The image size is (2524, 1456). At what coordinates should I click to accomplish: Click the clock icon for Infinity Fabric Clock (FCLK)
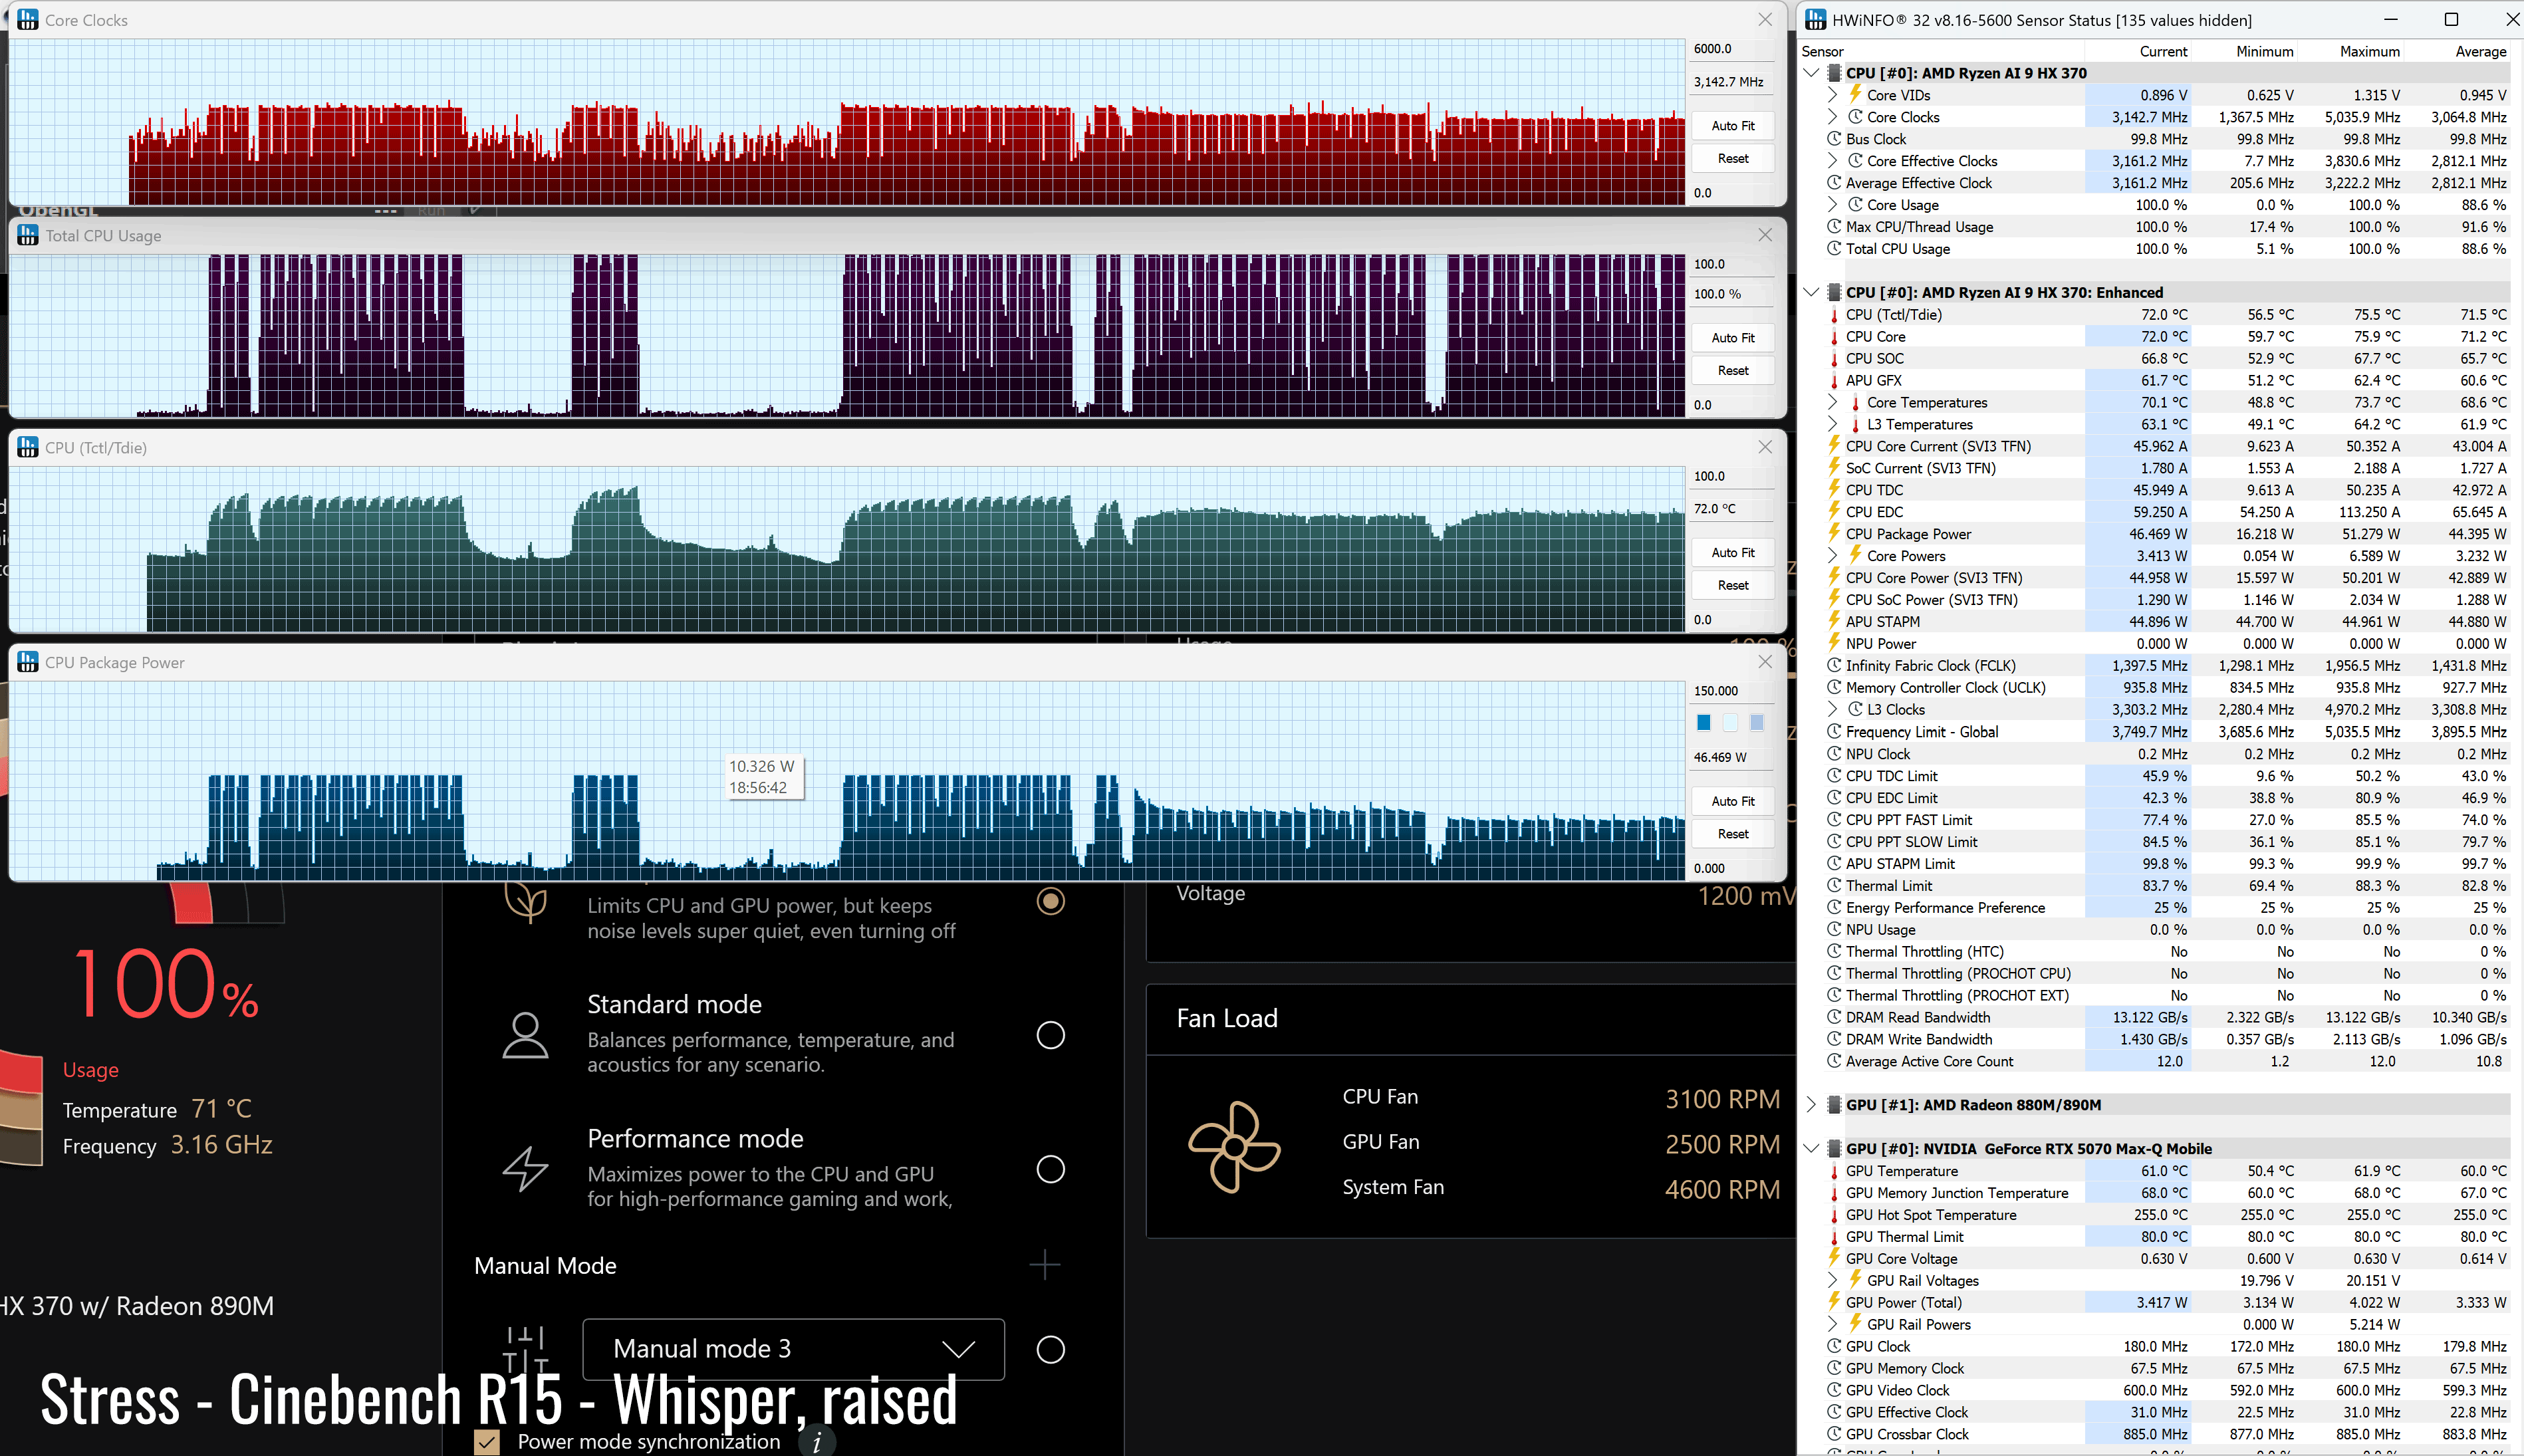coord(1834,666)
